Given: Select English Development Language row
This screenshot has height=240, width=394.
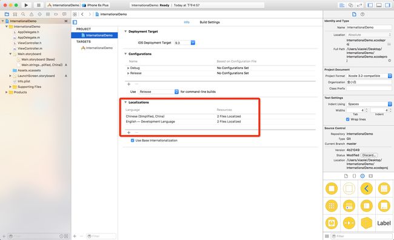Looking at the screenshot, I should tap(220, 121).
